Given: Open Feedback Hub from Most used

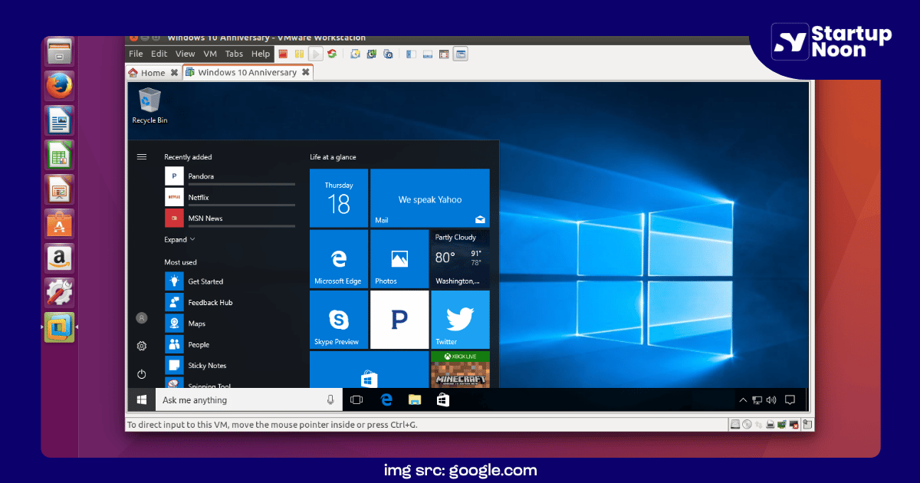Looking at the screenshot, I should [210, 303].
